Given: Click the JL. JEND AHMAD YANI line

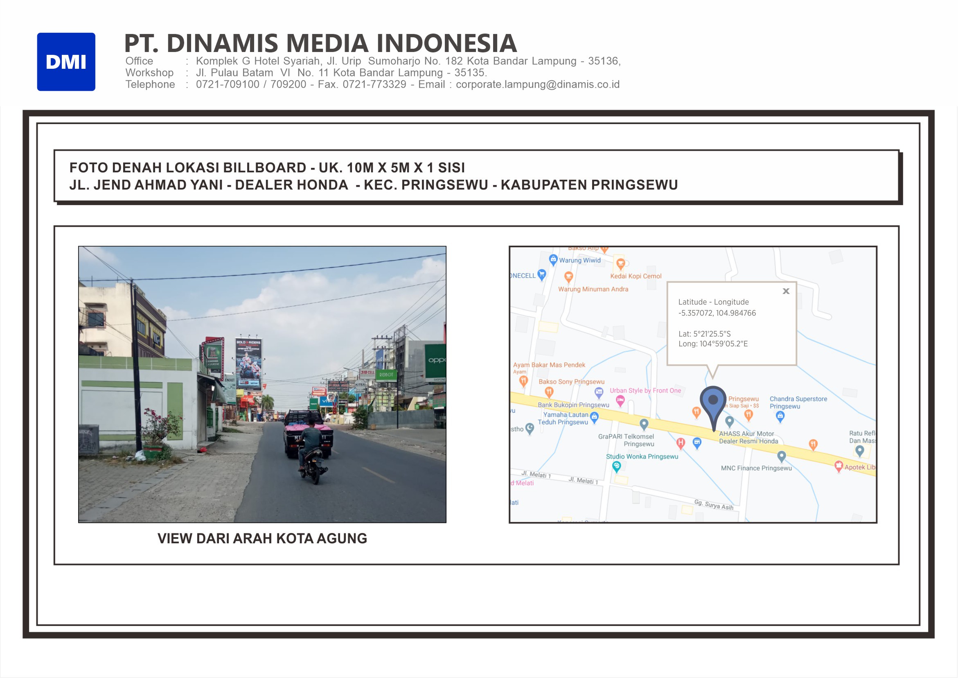Looking at the screenshot, I should point(374,185).
